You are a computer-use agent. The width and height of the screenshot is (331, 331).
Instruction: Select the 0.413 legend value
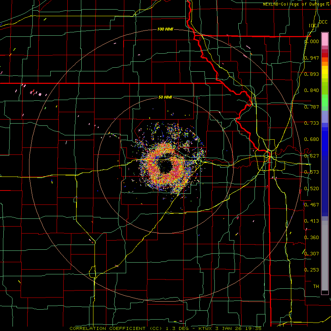pyautogui.click(x=312, y=221)
